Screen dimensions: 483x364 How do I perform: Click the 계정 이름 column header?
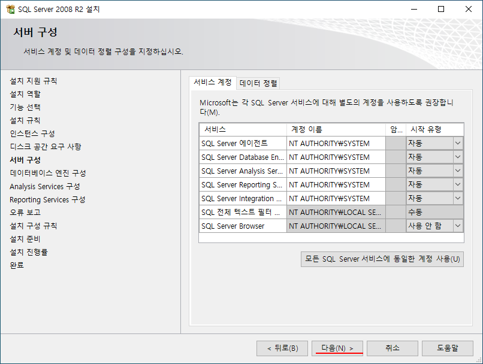(x=336, y=129)
